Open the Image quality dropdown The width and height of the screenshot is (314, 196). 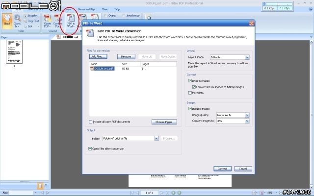pos(247,115)
